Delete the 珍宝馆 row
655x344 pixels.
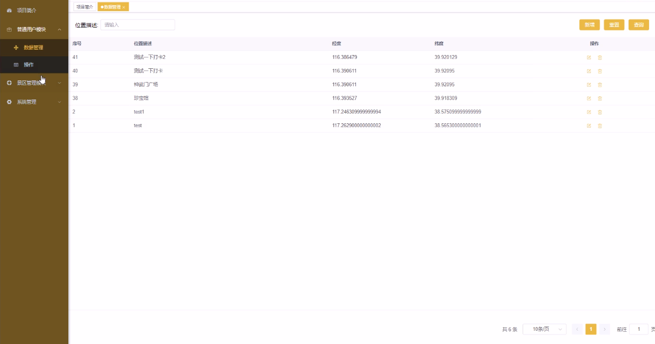600,98
